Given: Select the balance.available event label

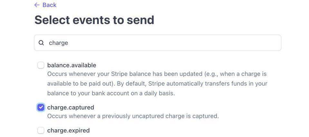Looking at the screenshot, I should point(72,65).
